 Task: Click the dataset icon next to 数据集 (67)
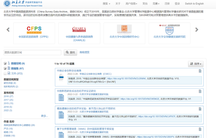(x=9, y=68)
